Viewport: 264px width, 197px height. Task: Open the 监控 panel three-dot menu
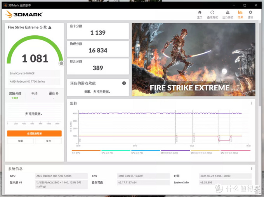tap(252, 103)
